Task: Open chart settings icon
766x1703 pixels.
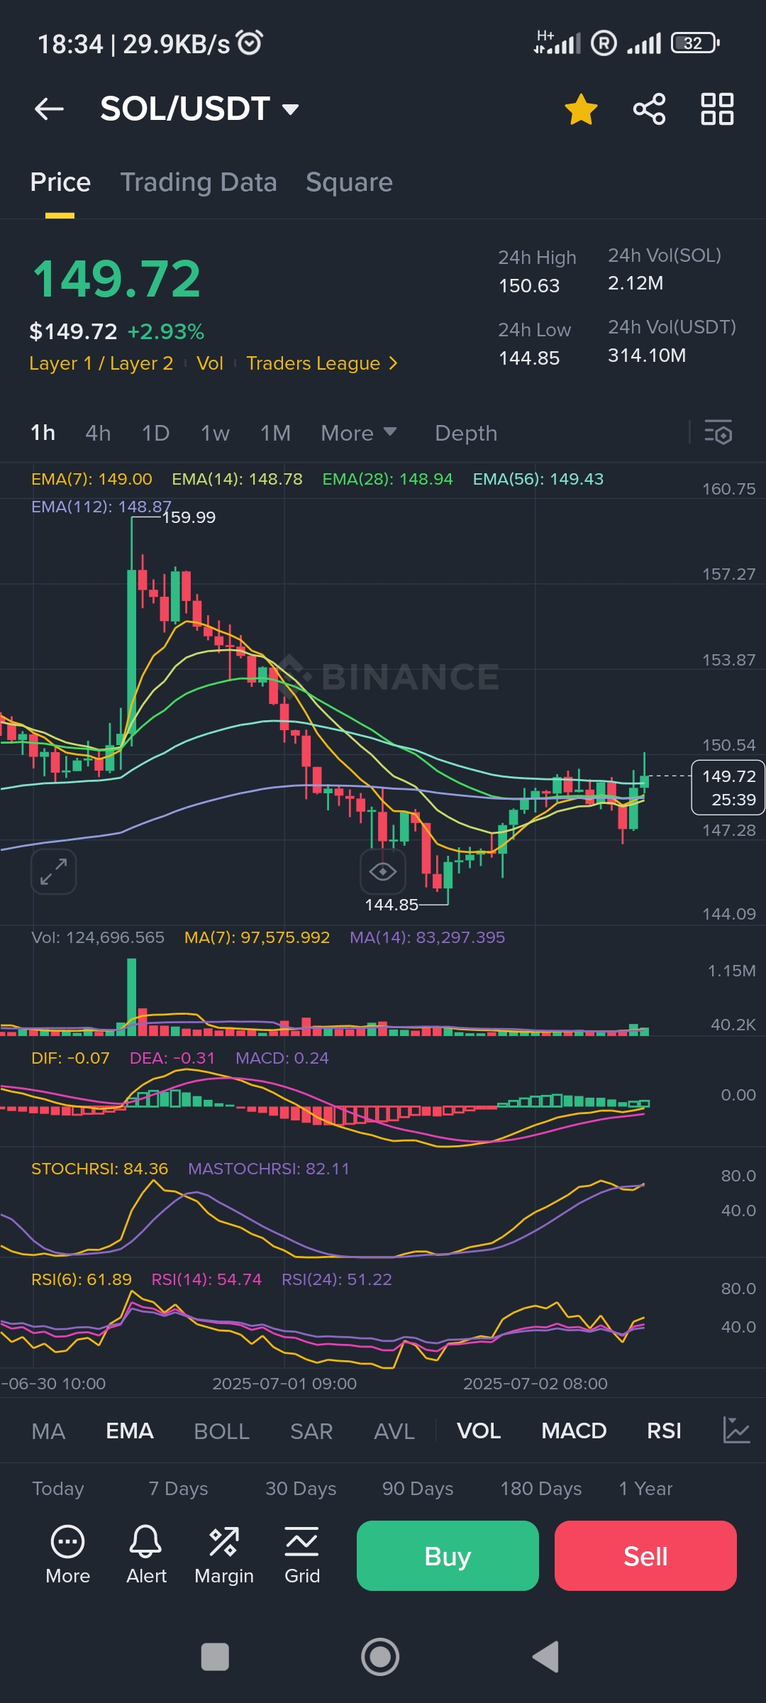Action: [x=718, y=432]
